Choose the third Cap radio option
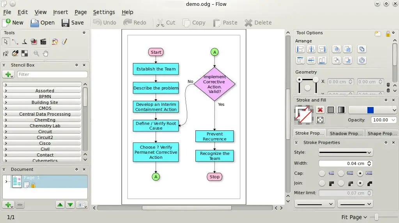 pyautogui.click(x=360, y=173)
